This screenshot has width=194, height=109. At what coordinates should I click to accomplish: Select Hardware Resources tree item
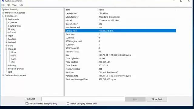pyautogui.click(x=15, y=13)
